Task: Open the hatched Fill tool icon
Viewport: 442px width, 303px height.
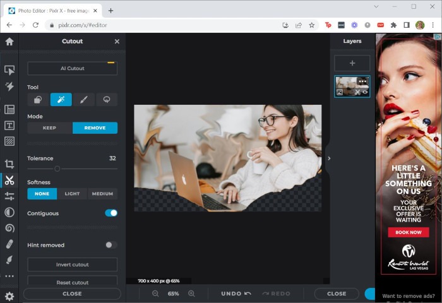Action: (9, 141)
